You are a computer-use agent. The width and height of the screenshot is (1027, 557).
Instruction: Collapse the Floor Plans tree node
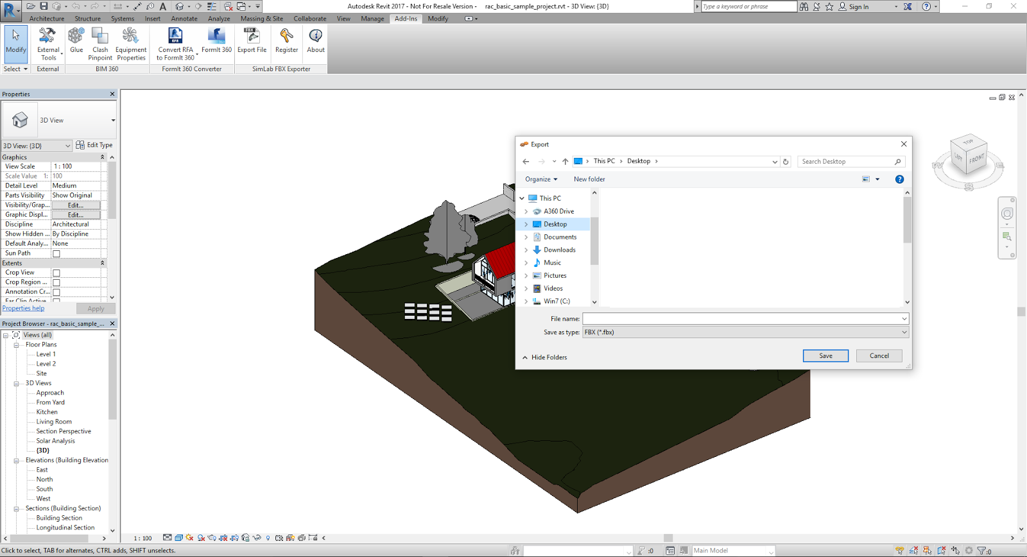tap(16, 345)
